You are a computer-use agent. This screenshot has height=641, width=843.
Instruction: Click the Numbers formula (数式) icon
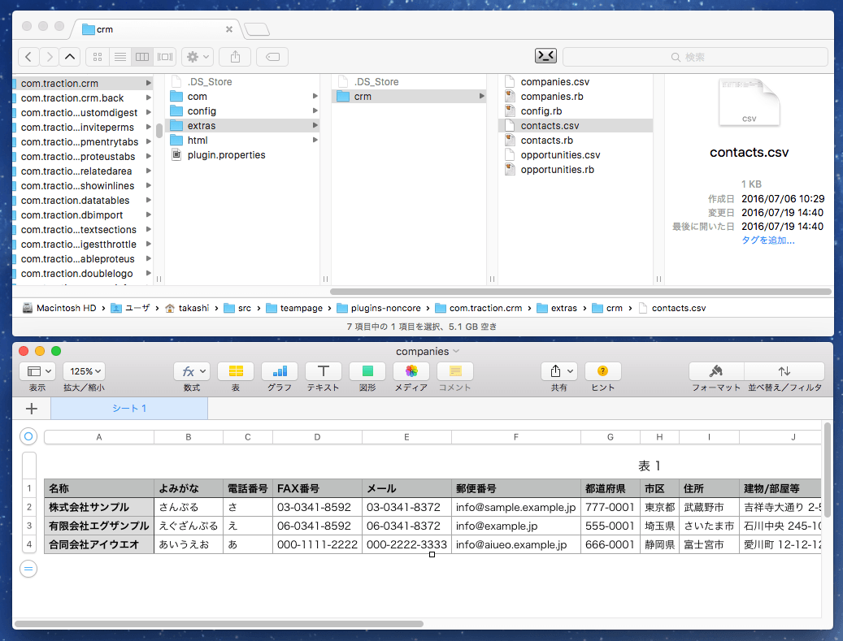(x=191, y=371)
